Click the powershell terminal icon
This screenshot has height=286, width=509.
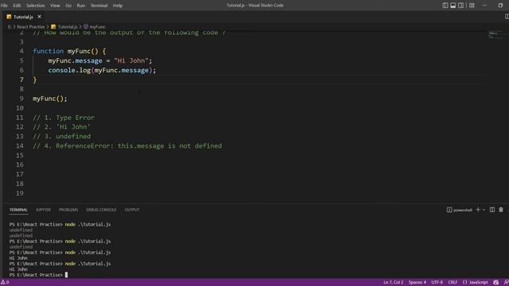point(449,210)
